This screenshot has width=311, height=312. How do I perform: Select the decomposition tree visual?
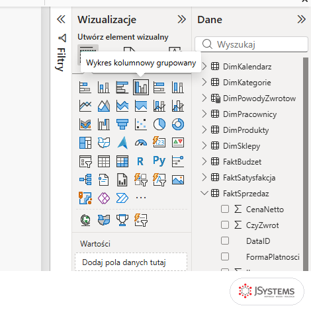click(85, 180)
